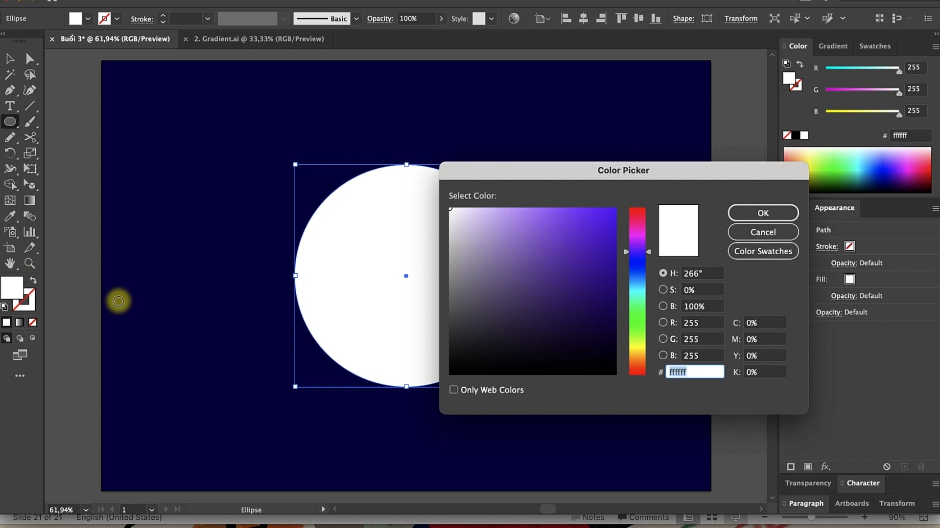The image size is (940, 528).
Task: Select the Ellipse tool
Action: coord(10,122)
